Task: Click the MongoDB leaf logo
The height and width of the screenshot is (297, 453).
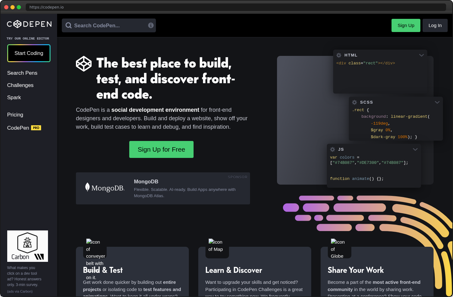Action: coord(87,187)
